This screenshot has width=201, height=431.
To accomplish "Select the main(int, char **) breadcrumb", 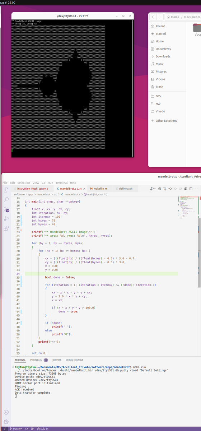I will 95,194.
